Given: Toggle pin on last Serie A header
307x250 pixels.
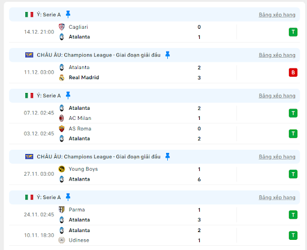Looking at the screenshot, I should [x=68, y=197].
